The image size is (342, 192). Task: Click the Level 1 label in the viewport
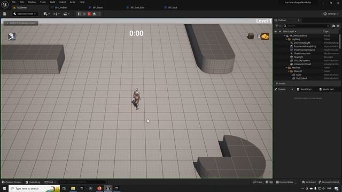[263, 21]
